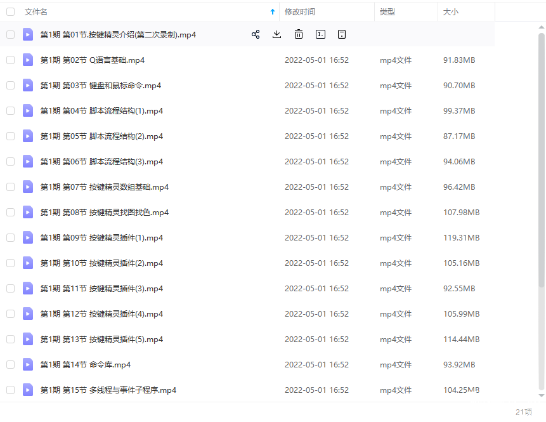Screen dimensions: 546x422
Task: Click the video icon next to 第14节 命令库
Action: point(28,365)
